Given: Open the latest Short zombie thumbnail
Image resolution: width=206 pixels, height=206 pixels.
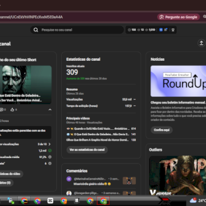Looking at the screenshot, I should tap(26, 84).
